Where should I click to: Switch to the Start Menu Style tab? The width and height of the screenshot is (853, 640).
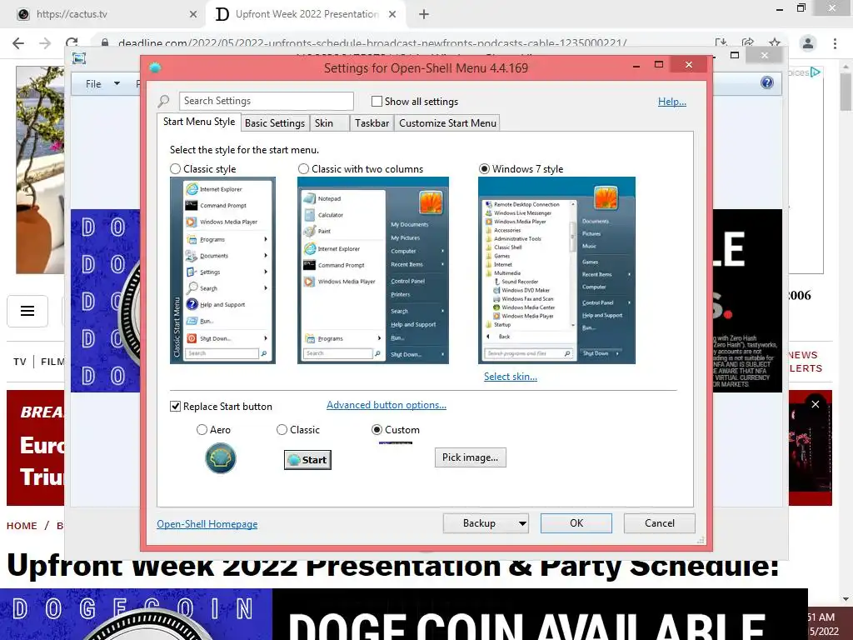[199, 122]
